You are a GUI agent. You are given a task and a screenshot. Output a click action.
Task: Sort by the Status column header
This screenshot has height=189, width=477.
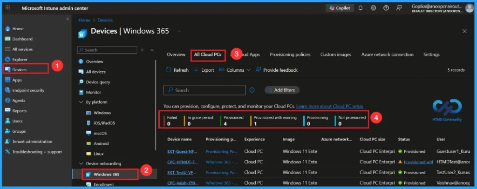pyautogui.click(x=404, y=139)
